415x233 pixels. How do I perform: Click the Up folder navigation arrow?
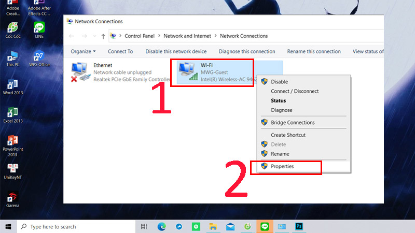(x=103, y=36)
